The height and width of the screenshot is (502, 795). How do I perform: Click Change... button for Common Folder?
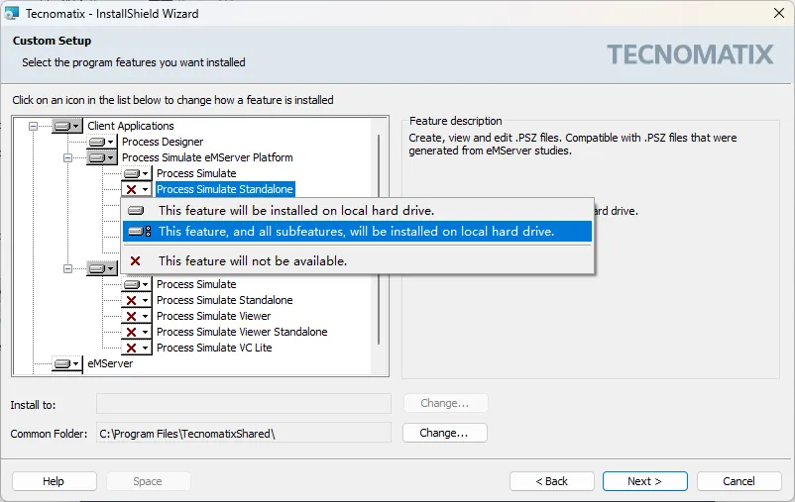click(444, 433)
